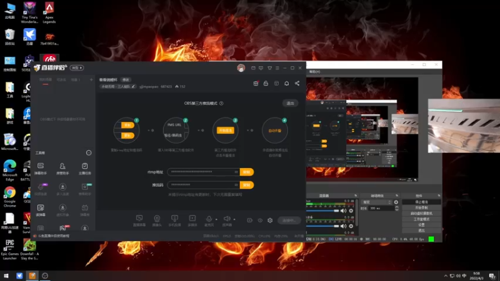
Task: Add a multimedia source (多媒体)
Action: tap(192, 220)
